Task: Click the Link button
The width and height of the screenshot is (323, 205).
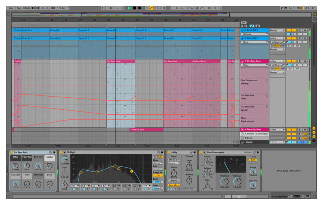Action: click(11, 8)
